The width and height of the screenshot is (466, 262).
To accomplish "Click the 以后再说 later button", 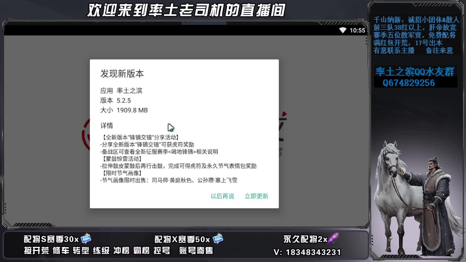I will pyautogui.click(x=222, y=196).
